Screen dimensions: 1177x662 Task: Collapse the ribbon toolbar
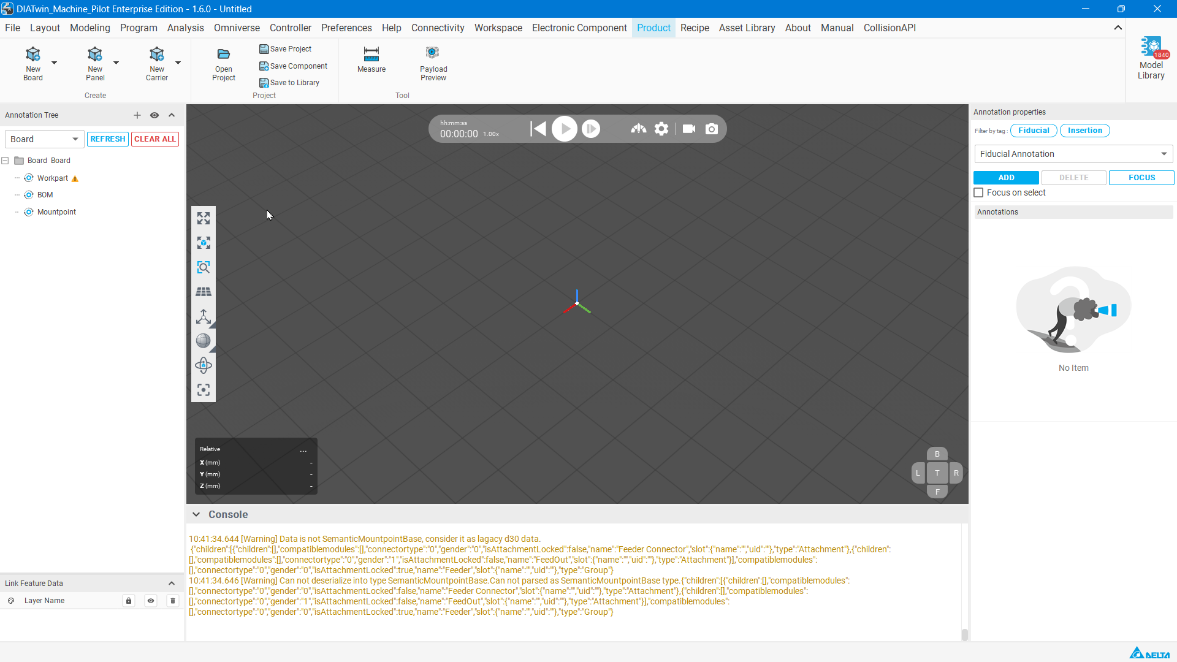pyautogui.click(x=1118, y=28)
